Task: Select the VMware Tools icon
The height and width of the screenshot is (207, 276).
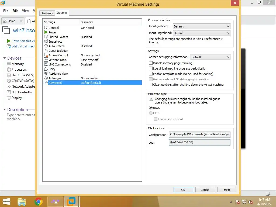Action: pyautogui.click(x=46, y=60)
